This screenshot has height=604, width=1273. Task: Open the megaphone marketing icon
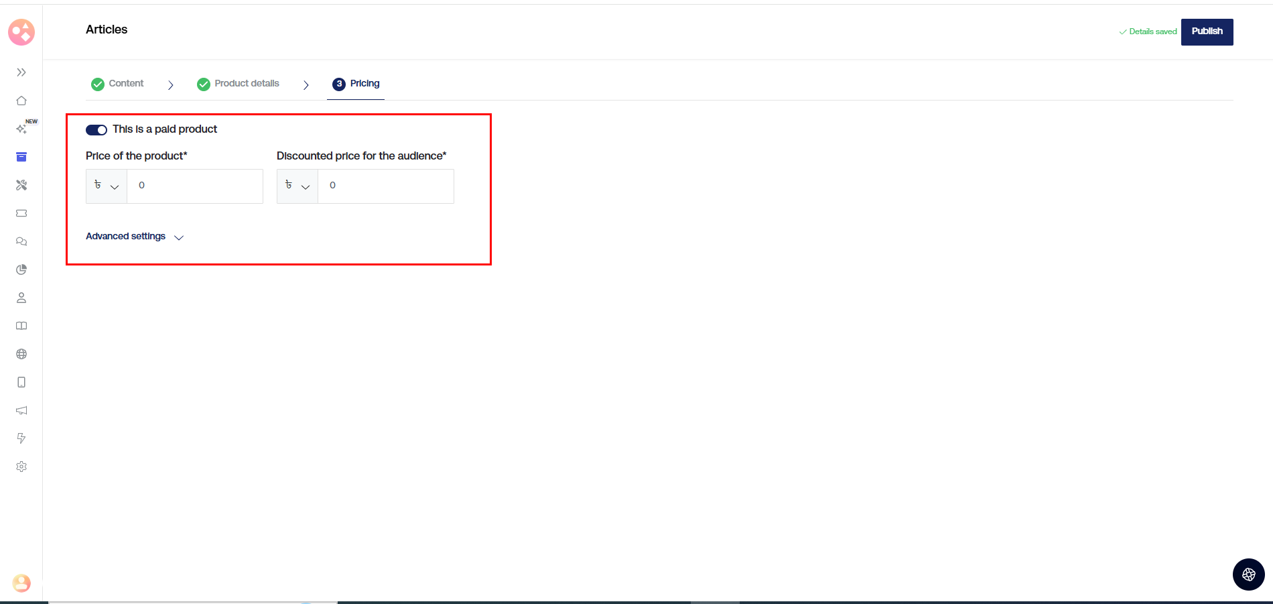[x=21, y=410]
